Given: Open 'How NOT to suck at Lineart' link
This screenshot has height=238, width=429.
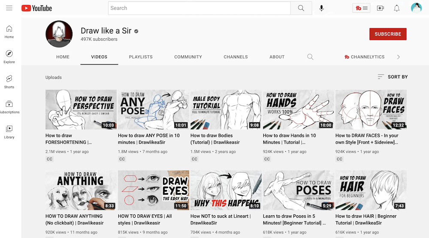Looking at the screenshot, I should click(221, 220).
